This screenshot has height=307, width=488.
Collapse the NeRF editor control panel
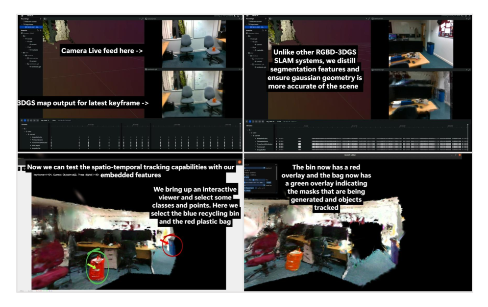(276, 165)
